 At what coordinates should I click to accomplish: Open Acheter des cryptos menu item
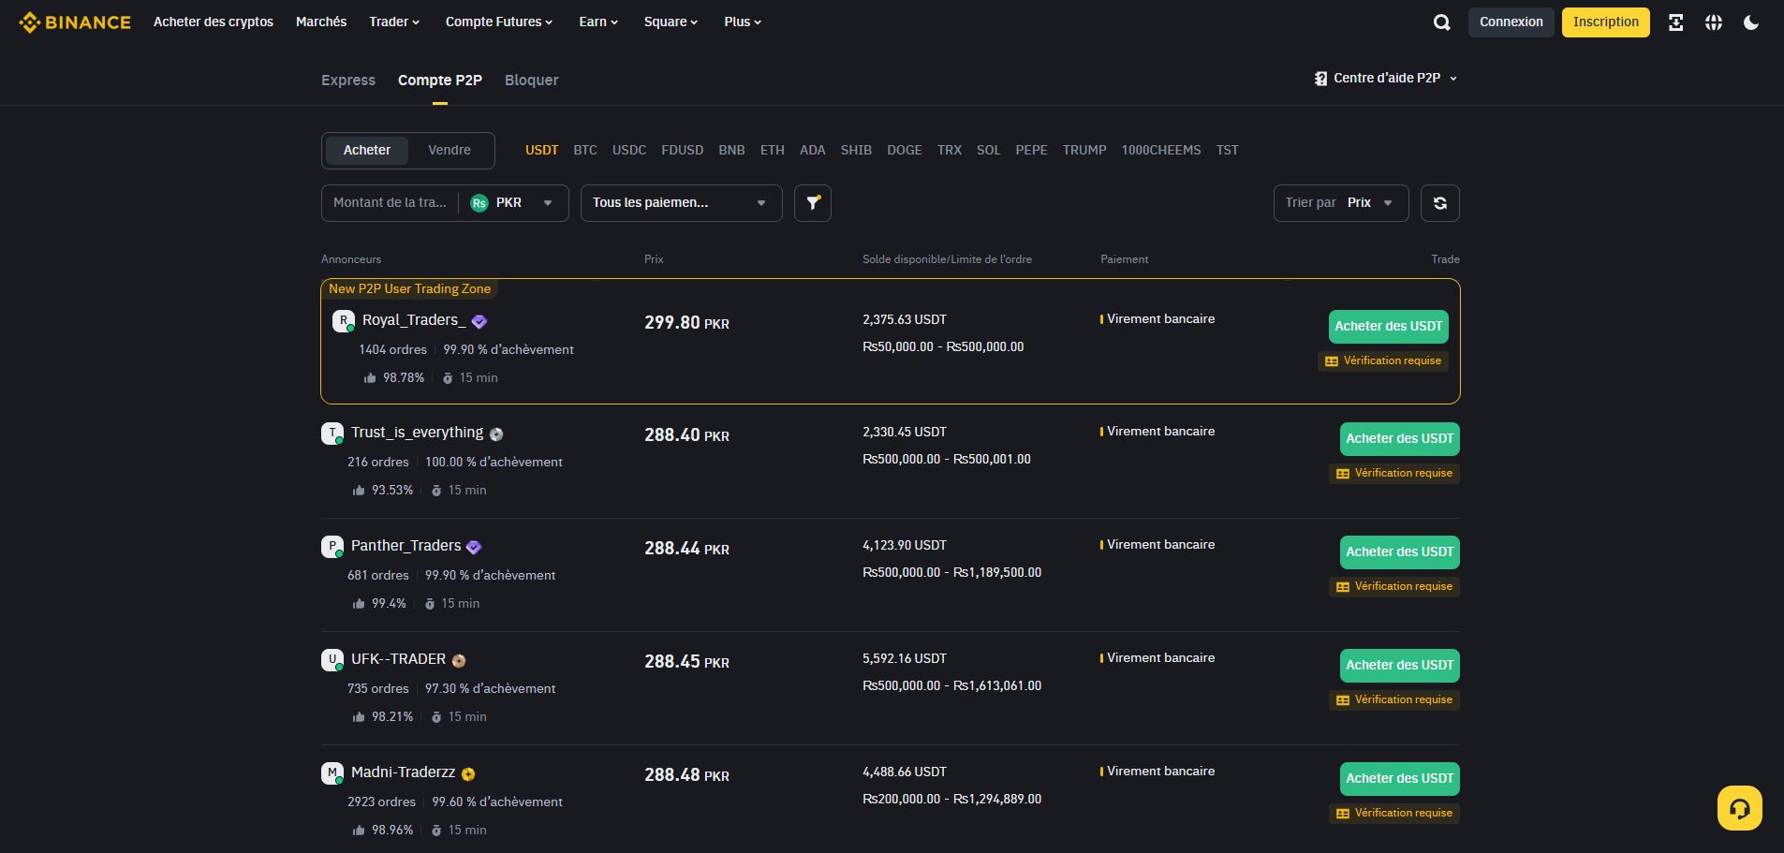(x=214, y=22)
